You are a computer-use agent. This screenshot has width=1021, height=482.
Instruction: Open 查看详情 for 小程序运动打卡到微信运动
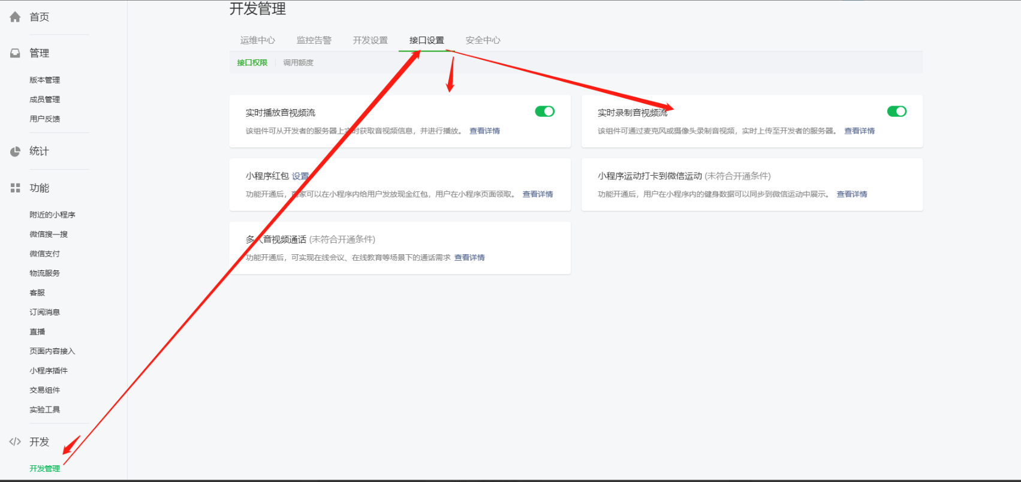tap(852, 194)
